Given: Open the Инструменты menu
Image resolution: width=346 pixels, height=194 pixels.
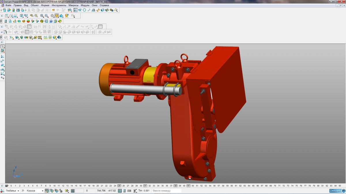Looking at the screenshot, I should pyautogui.click(x=59, y=5).
